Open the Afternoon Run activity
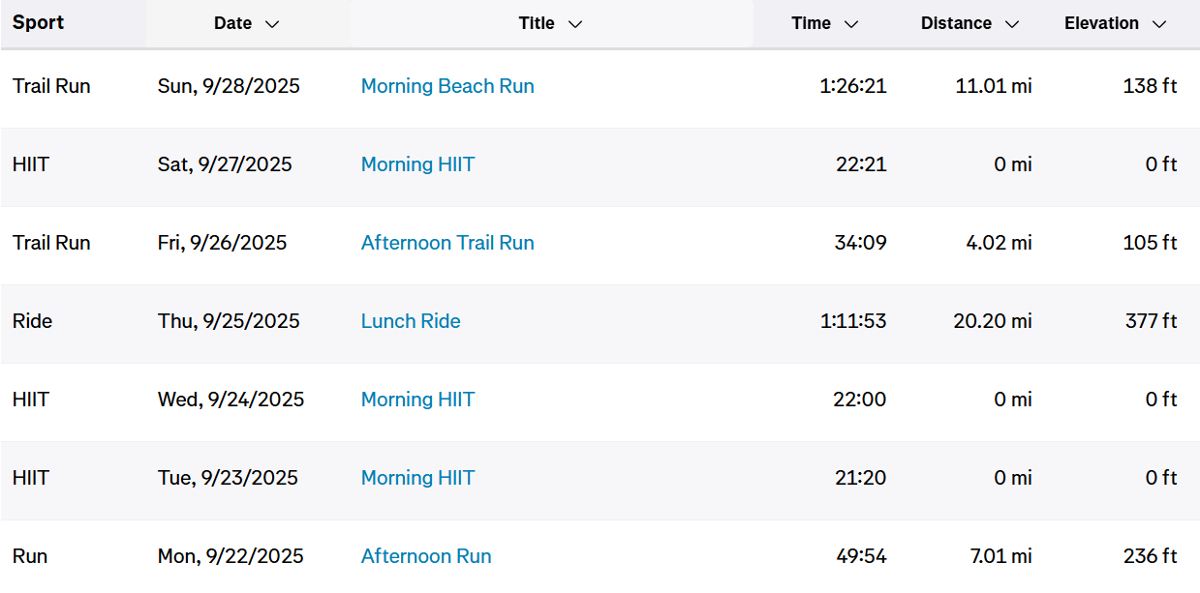The image size is (1200, 593). (x=426, y=556)
